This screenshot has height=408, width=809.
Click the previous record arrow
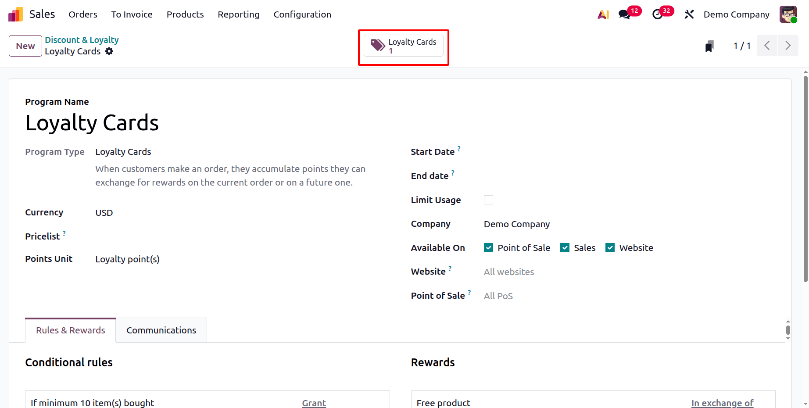point(767,45)
